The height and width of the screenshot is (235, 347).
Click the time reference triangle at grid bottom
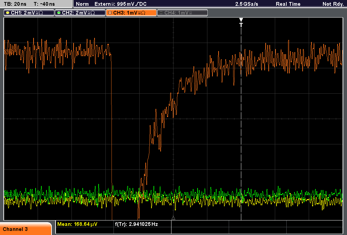coord(173,218)
